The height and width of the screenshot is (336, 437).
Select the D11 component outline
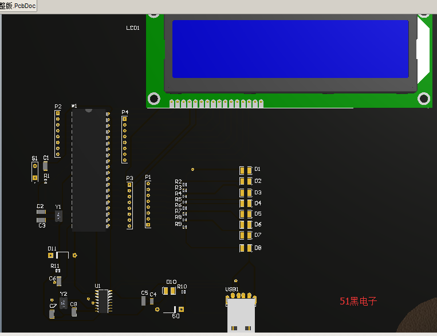[62, 255]
